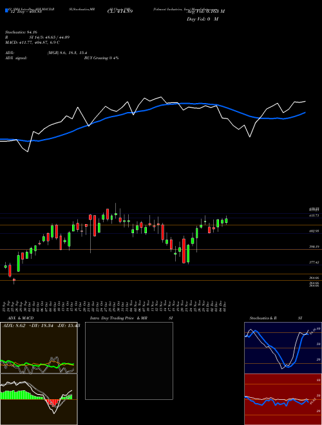Click the 'SI 14/3: 48.65 / 44.09' value
Screen dimensions: 322x425
click(50, 37)
